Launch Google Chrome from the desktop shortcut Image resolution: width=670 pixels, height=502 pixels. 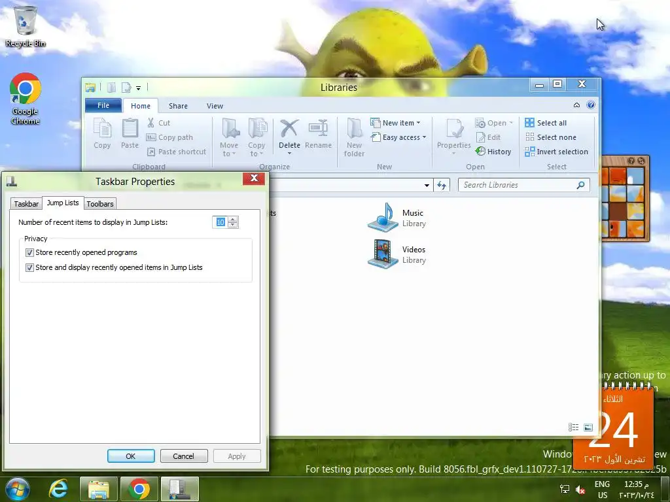click(26, 98)
